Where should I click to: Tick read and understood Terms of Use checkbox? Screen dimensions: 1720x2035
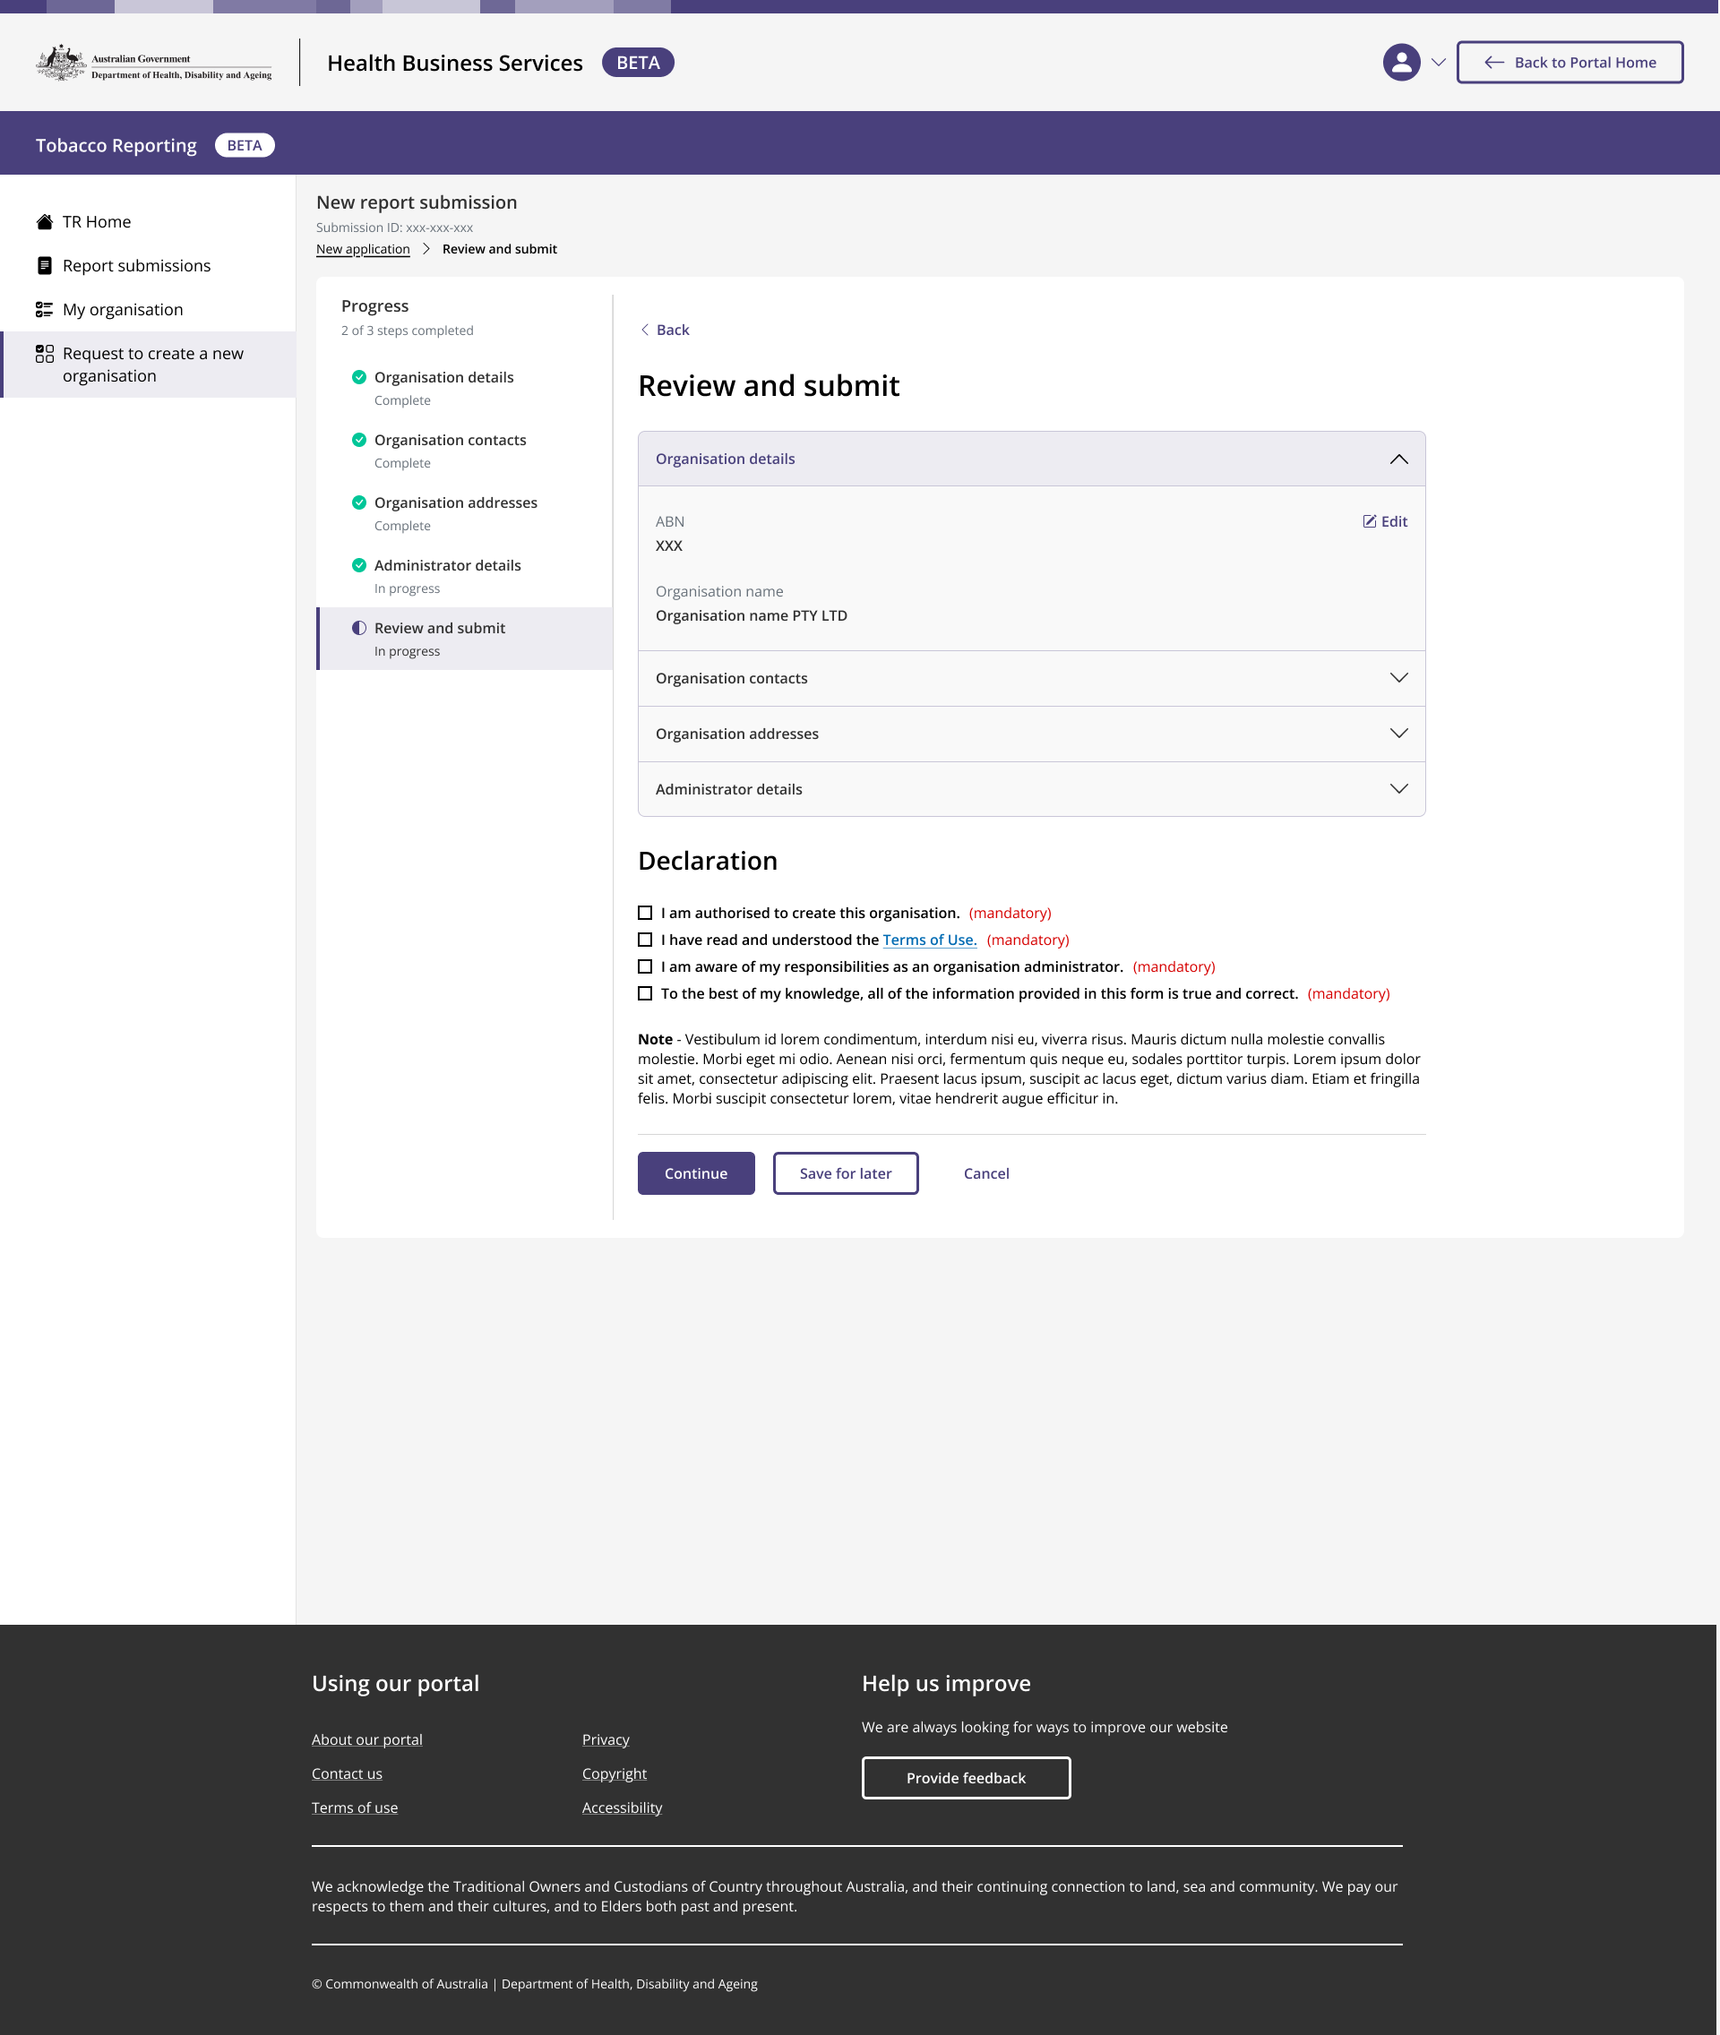pos(644,940)
